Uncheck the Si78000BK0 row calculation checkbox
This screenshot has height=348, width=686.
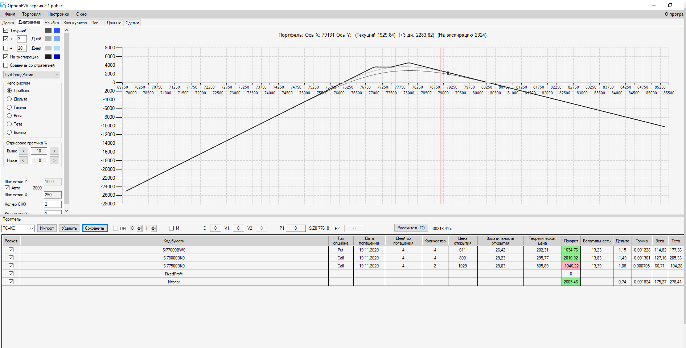point(11,258)
